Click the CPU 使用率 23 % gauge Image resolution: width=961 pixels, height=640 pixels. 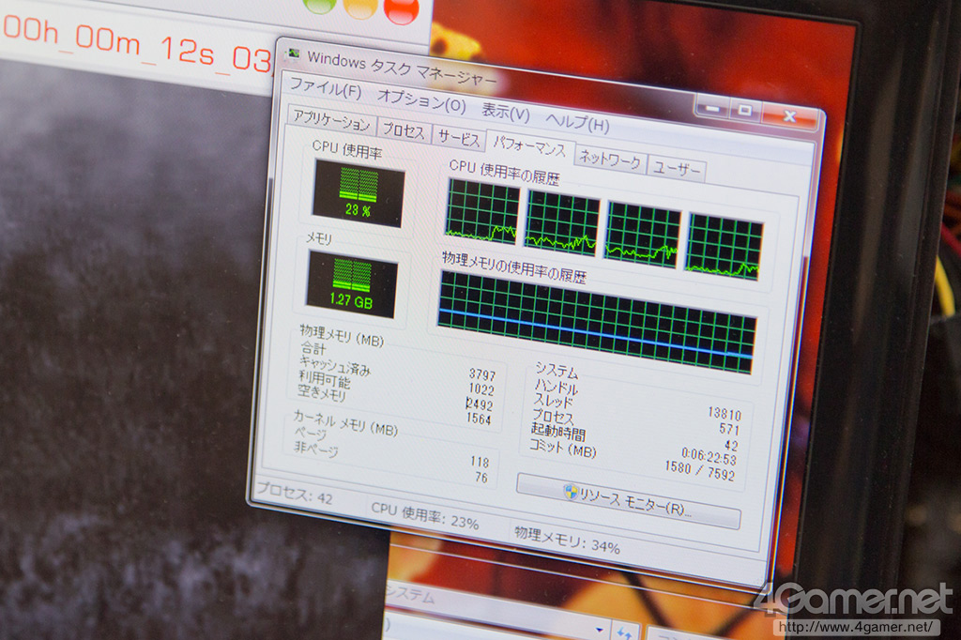click(358, 192)
